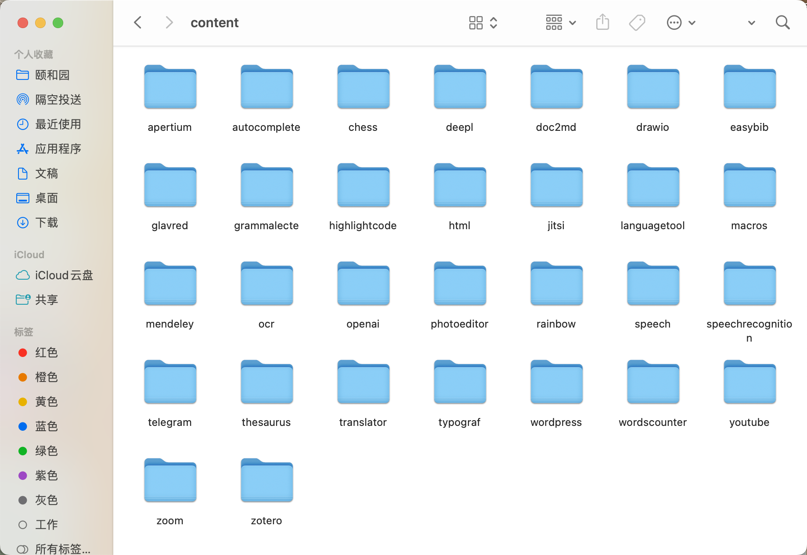
Task: Select the glavred folder
Action: [x=170, y=185]
